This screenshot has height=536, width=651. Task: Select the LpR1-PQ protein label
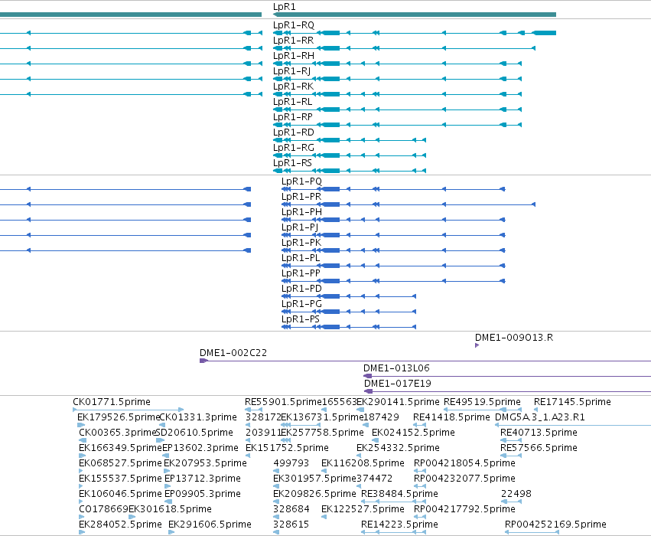(x=302, y=181)
